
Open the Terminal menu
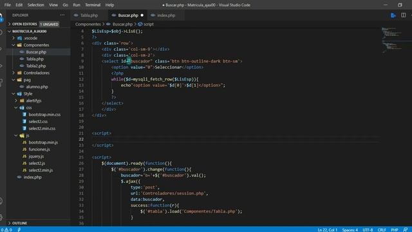tap(93, 5)
